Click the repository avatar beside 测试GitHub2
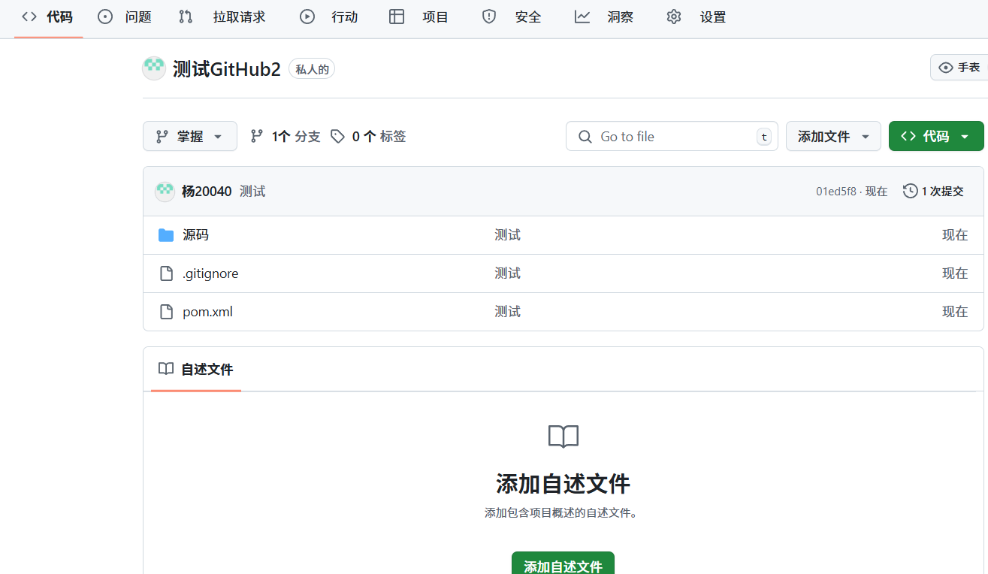The width and height of the screenshot is (988, 574). tap(154, 68)
